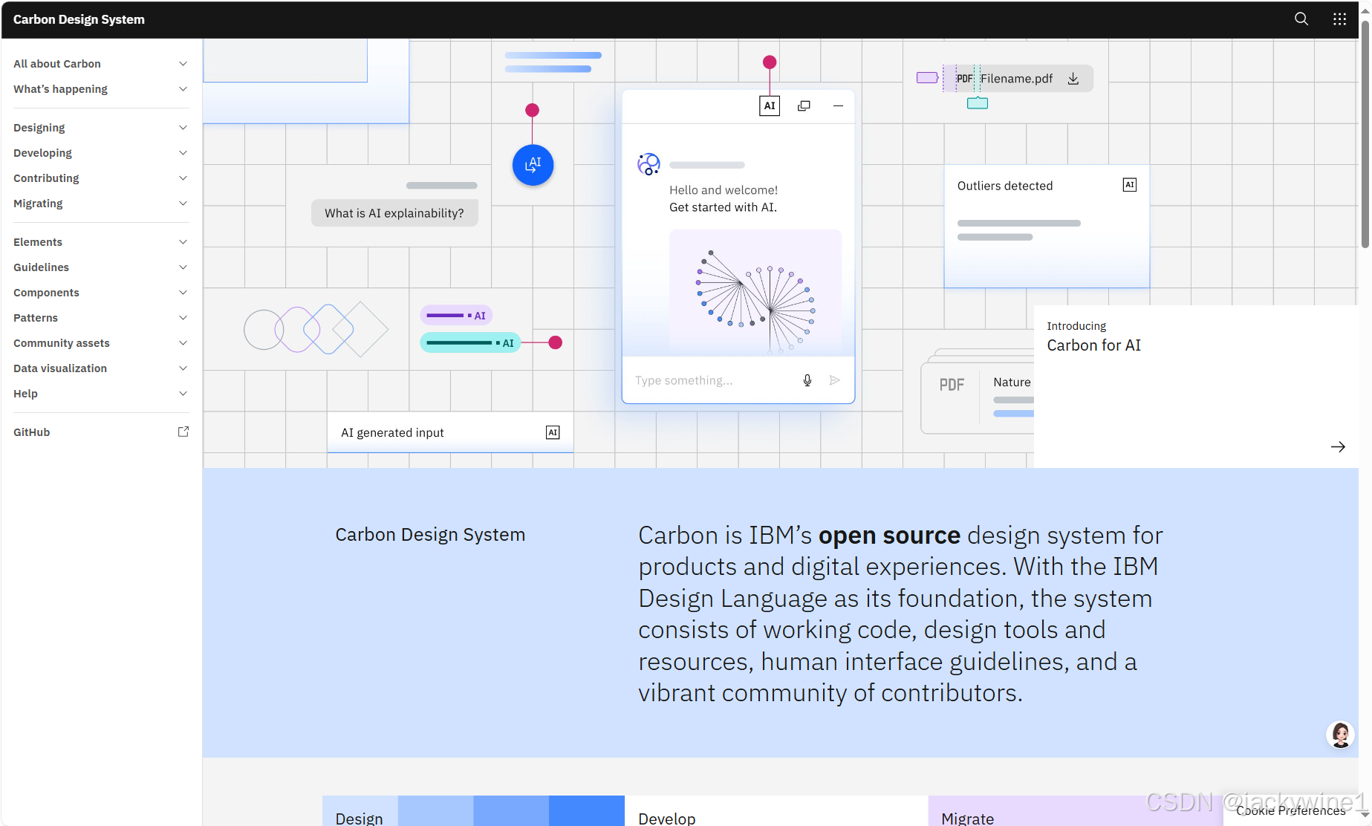Open the Migrate card

click(1077, 810)
